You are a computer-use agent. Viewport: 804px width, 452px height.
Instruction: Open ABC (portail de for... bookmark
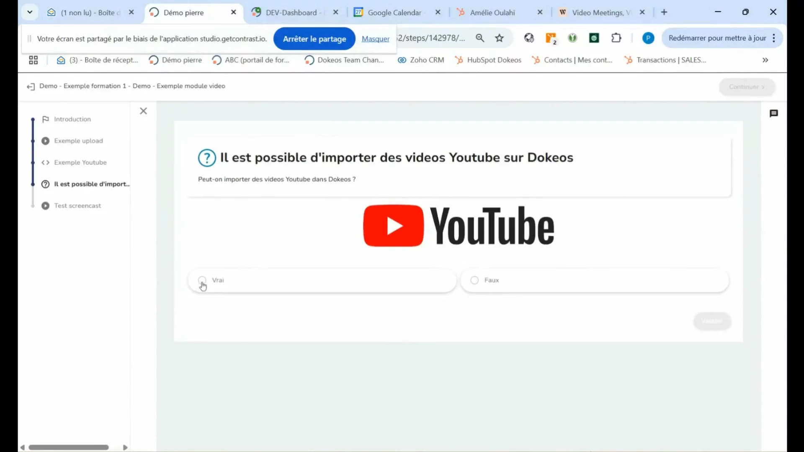pos(250,60)
